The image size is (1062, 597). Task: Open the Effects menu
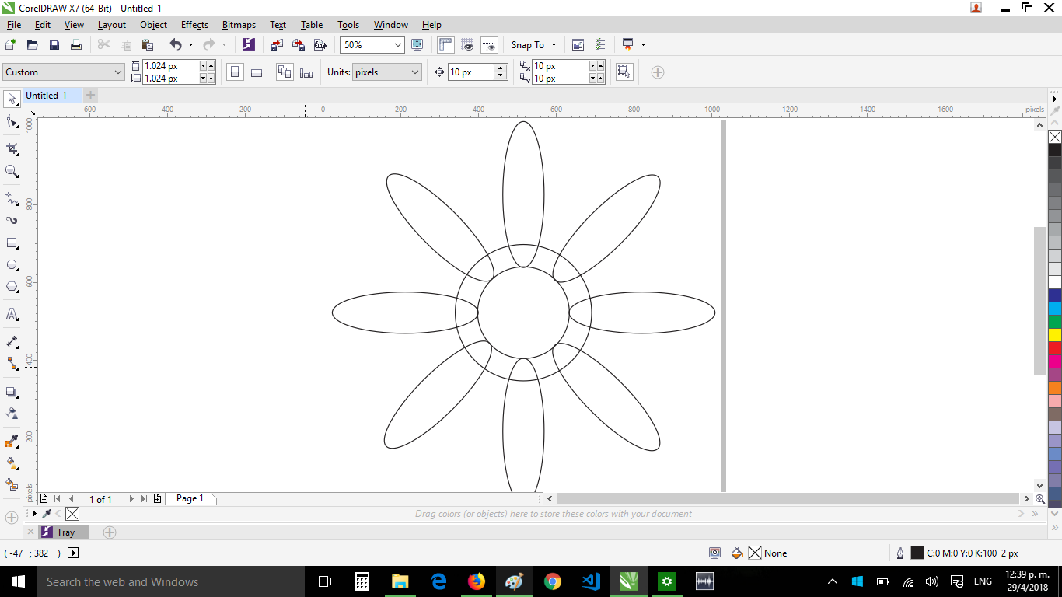click(x=194, y=25)
